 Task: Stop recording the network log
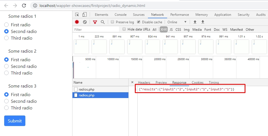(77, 22)
